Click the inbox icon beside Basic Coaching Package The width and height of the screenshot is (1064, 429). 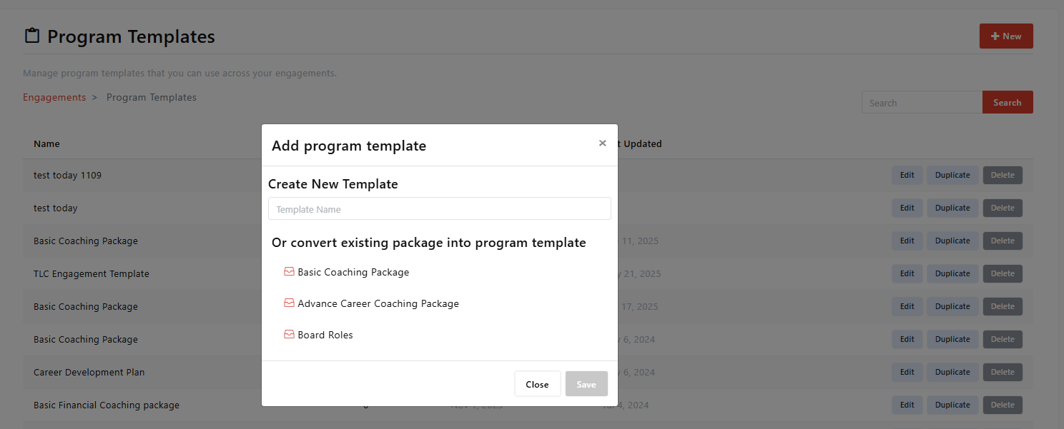coord(289,272)
